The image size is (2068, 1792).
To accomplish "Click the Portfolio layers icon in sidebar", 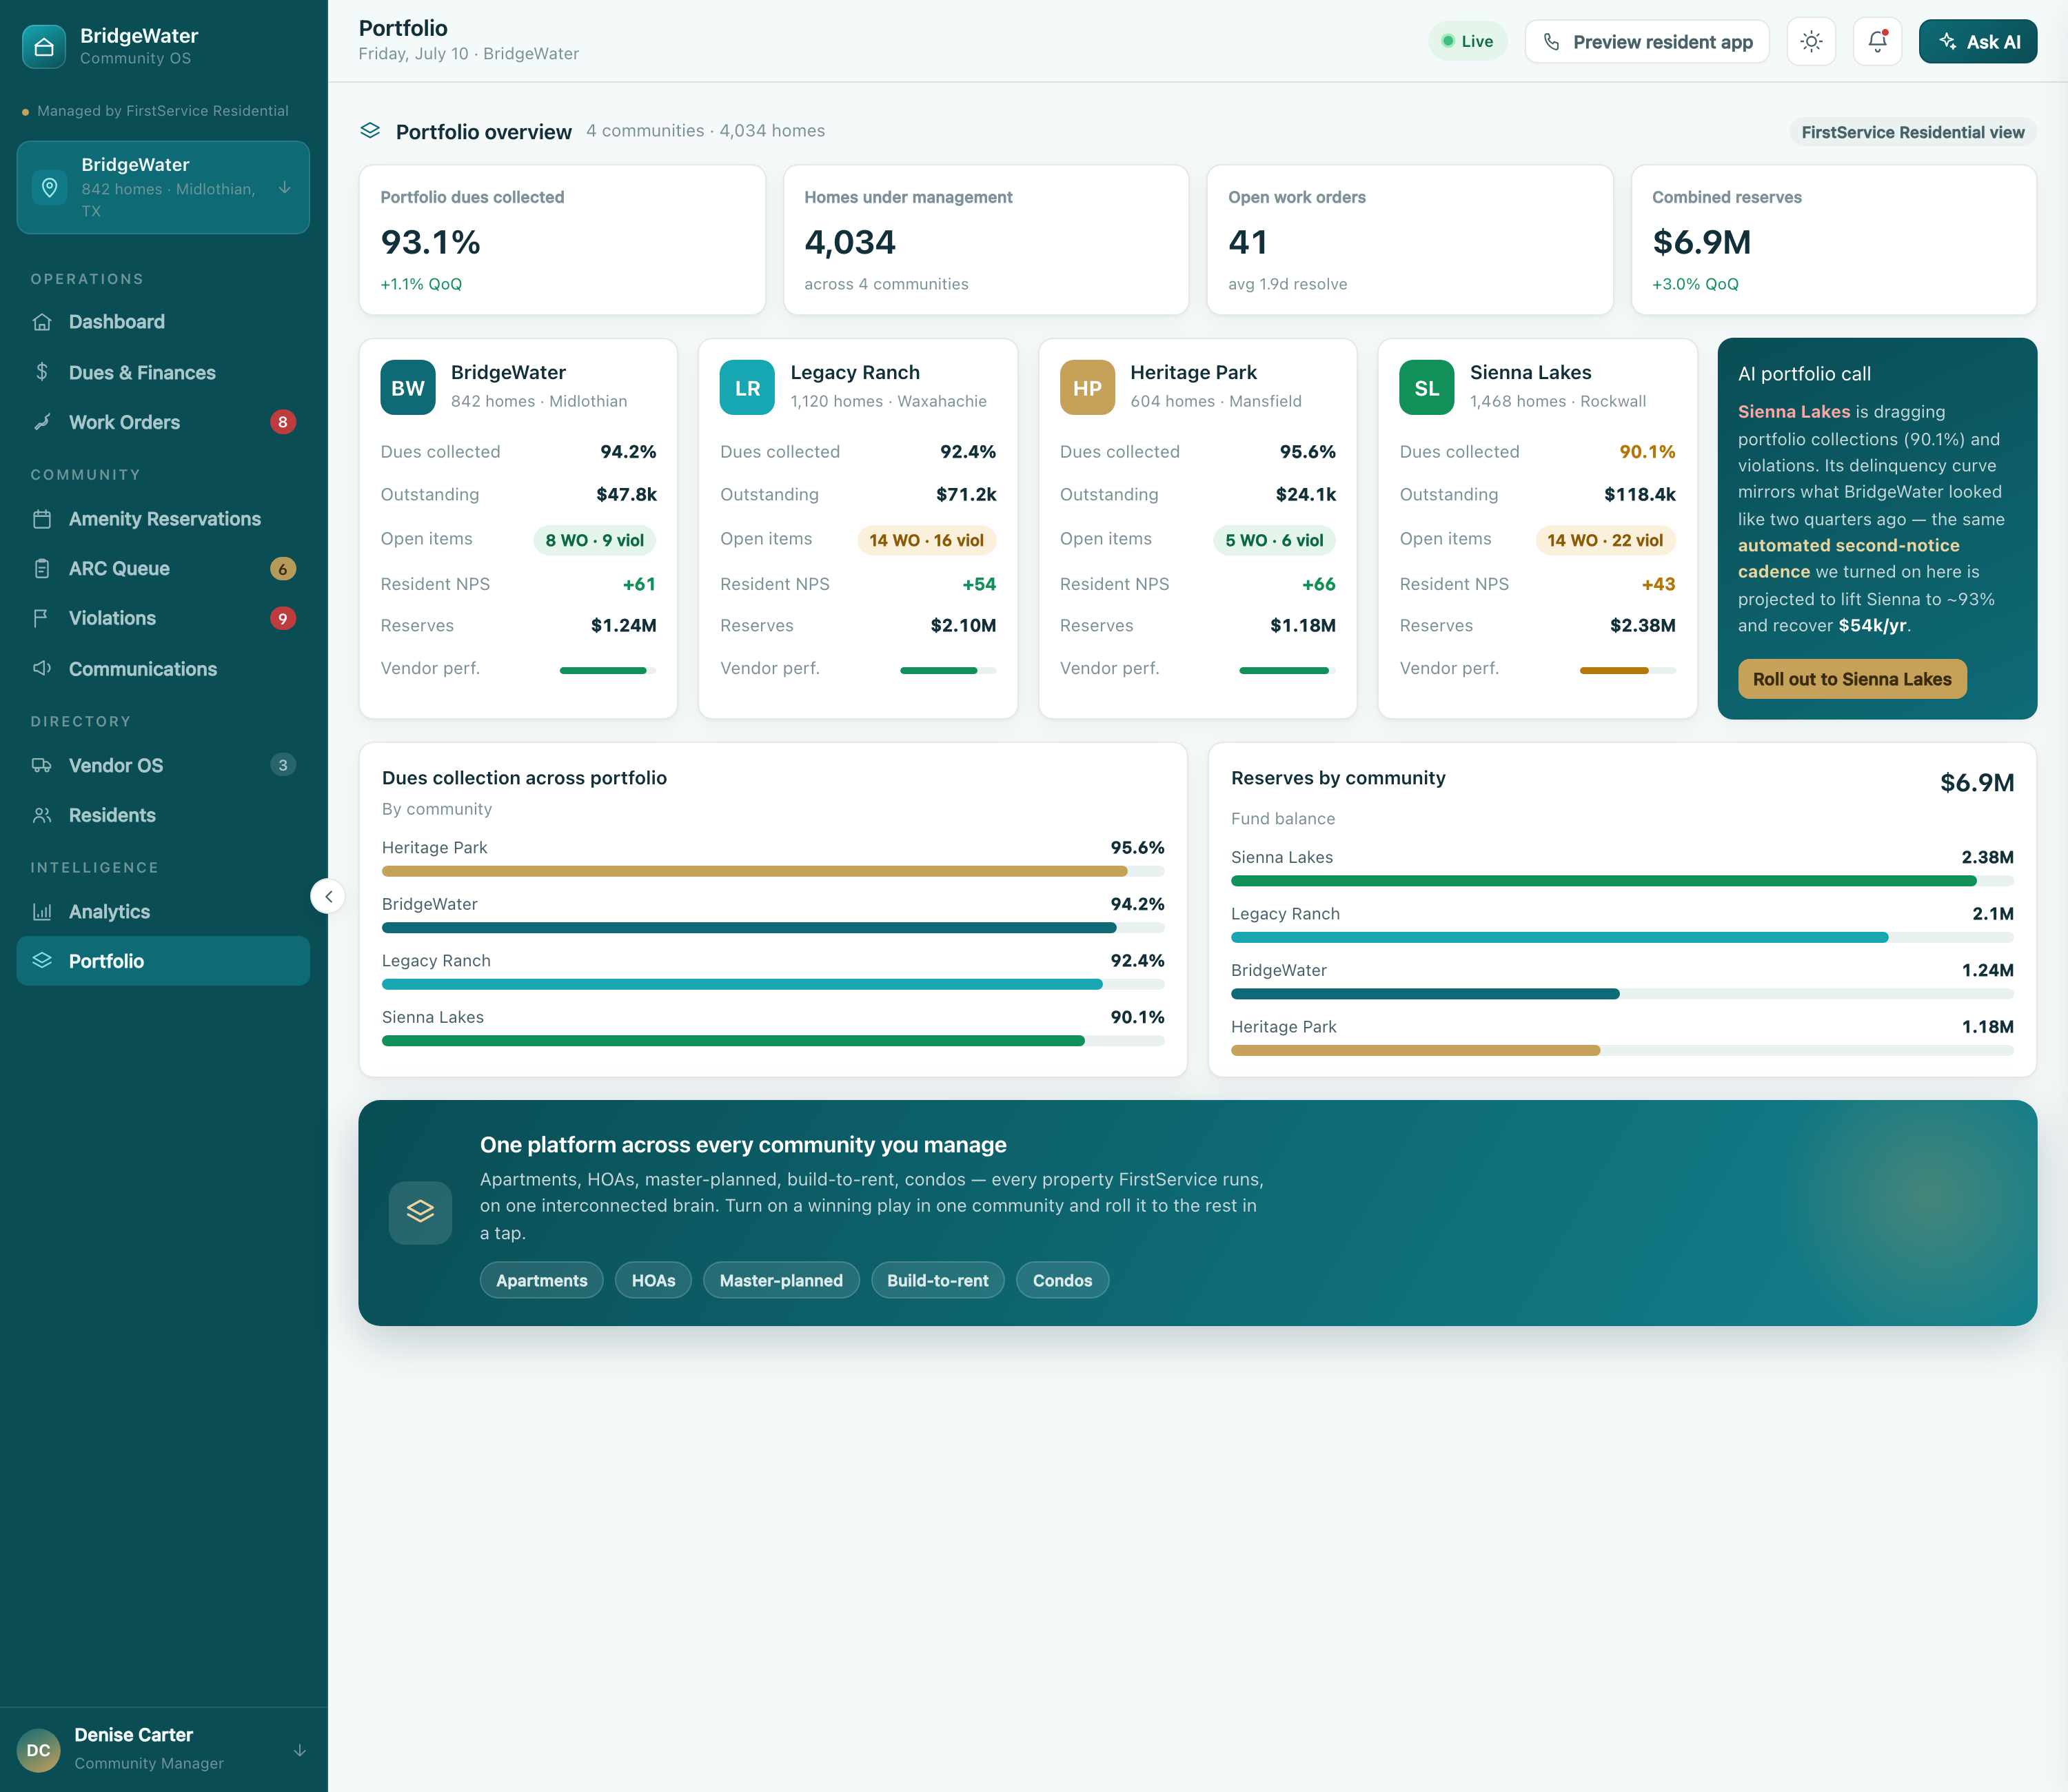I will (42, 961).
